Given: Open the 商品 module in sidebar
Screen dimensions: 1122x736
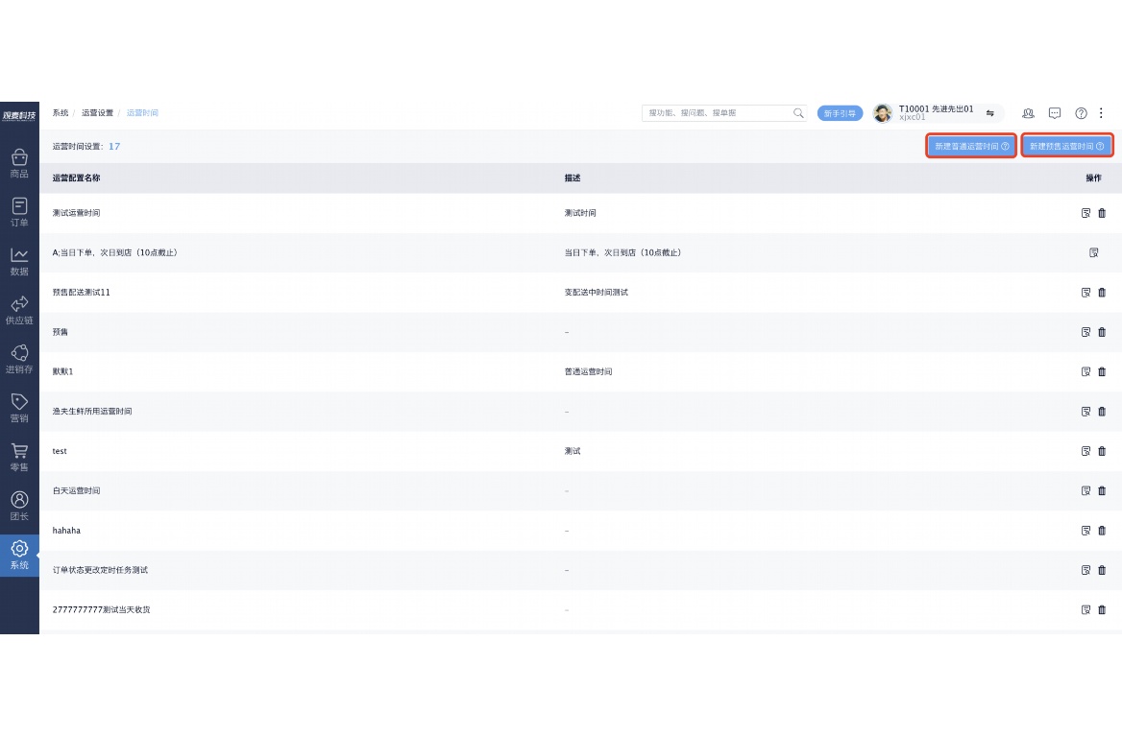Looking at the screenshot, I should click(x=19, y=163).
